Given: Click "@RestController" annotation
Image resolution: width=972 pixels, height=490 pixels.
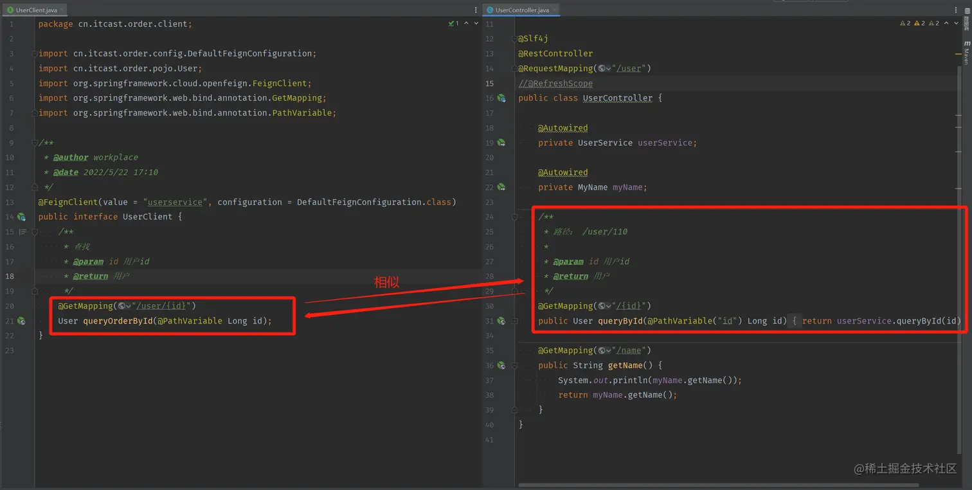Looking at the screenshot, I should pyautogui.click(x=555, y=54).
